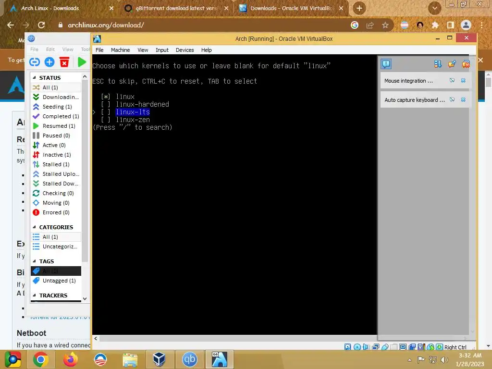Collapse the STATUS section in qBittorrent
The image size is (492, 369).
point(34,77)
